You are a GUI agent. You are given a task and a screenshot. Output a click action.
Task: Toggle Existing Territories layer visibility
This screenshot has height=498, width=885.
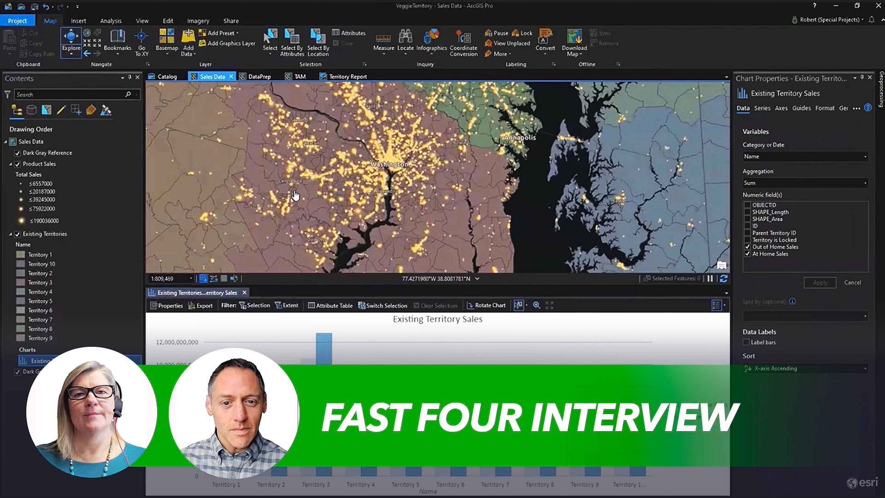18,234
